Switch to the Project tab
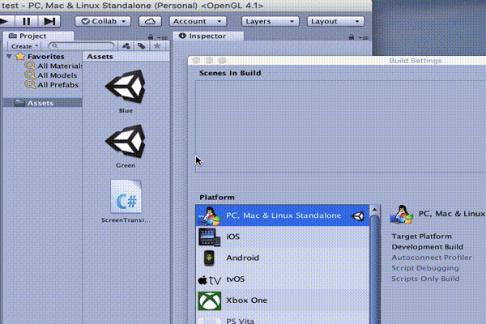Image resolution: width=486 pixels, height=324 pixels. click(38, 36)
